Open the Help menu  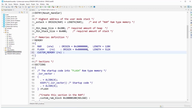tap(47, 4)
